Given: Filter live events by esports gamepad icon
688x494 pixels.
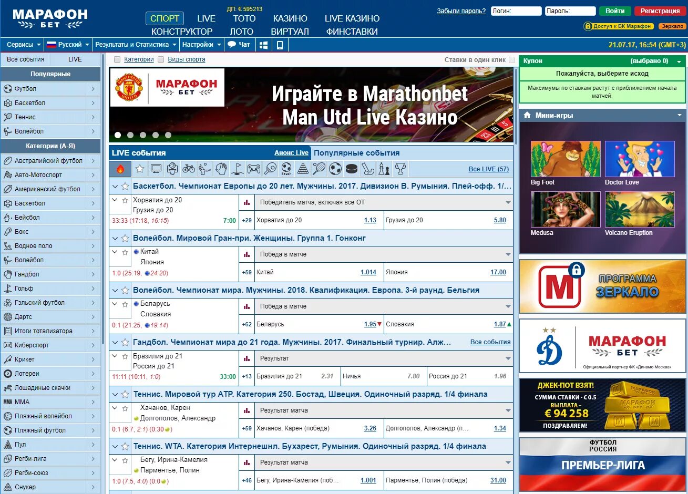Looking at the screenshot, I should (254, 169).
